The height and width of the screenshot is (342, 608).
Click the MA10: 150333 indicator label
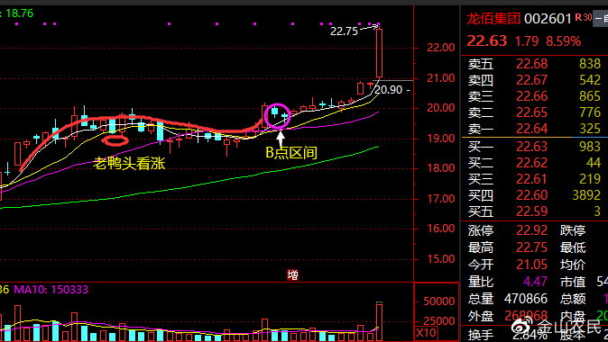pos(51,290)
